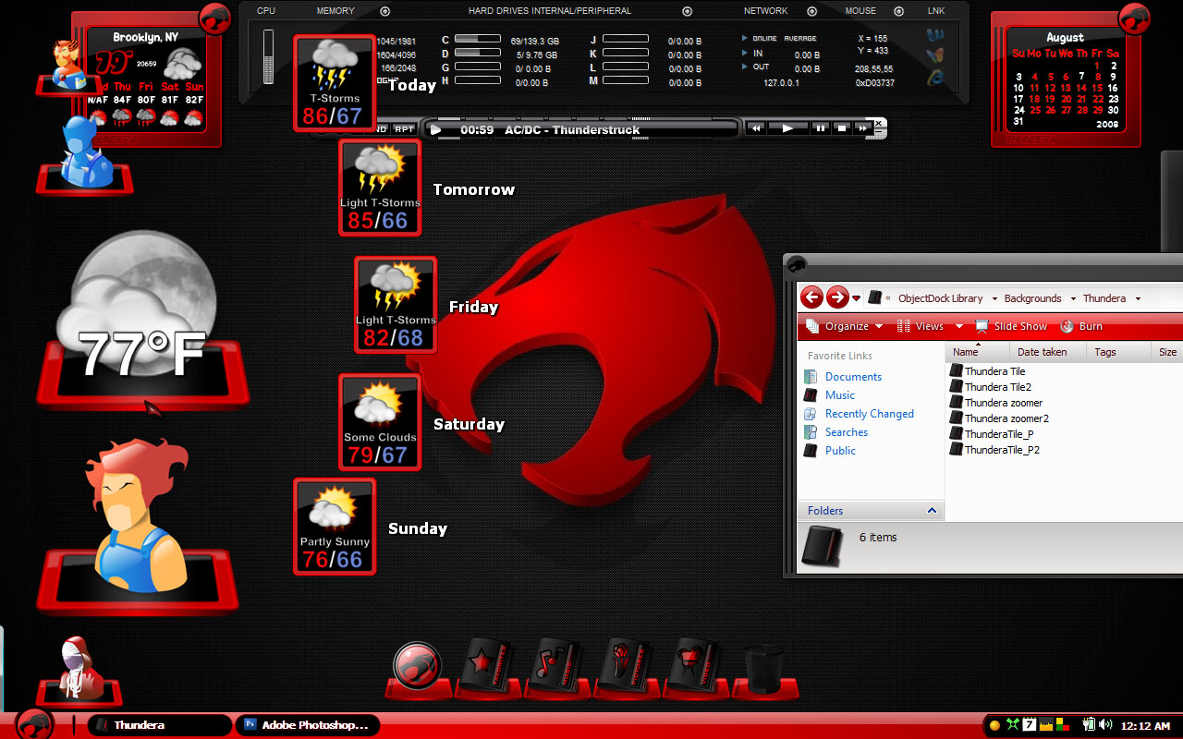Click Burn in Explorer toolbar
The width and height of the screenshot is (1183, 739).
click(1081, 326)
